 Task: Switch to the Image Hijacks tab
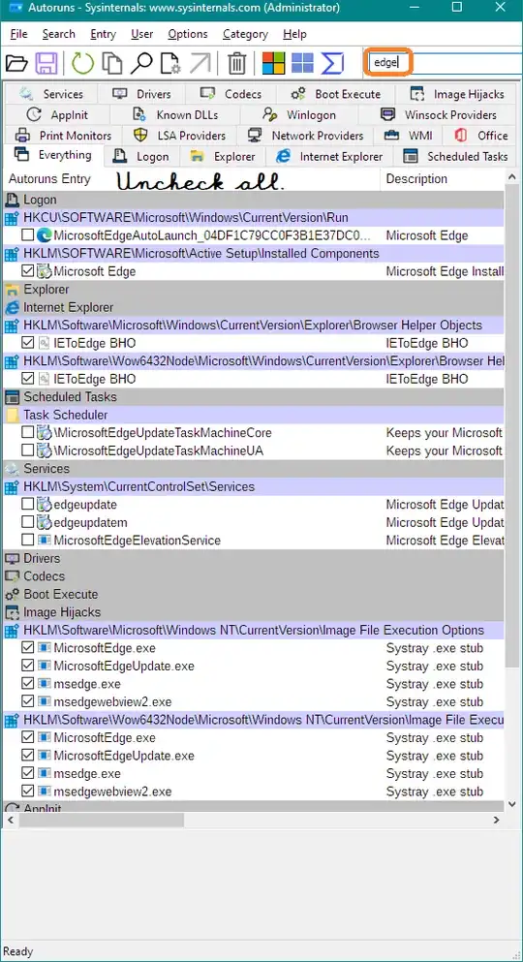[x=457, y=94]
